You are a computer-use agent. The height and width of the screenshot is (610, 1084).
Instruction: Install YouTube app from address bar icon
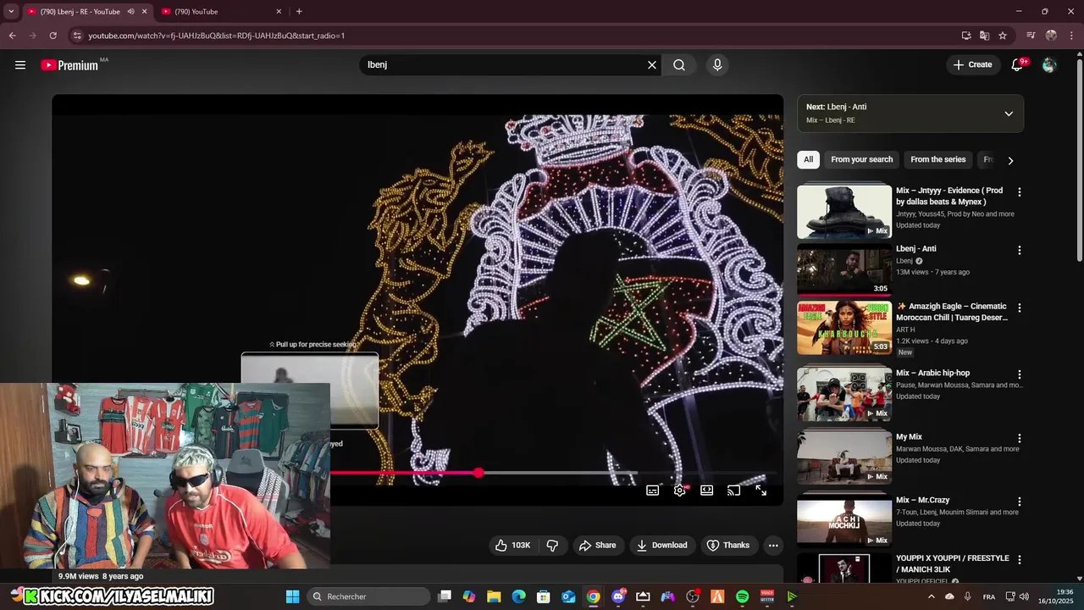tap(966, 36)
